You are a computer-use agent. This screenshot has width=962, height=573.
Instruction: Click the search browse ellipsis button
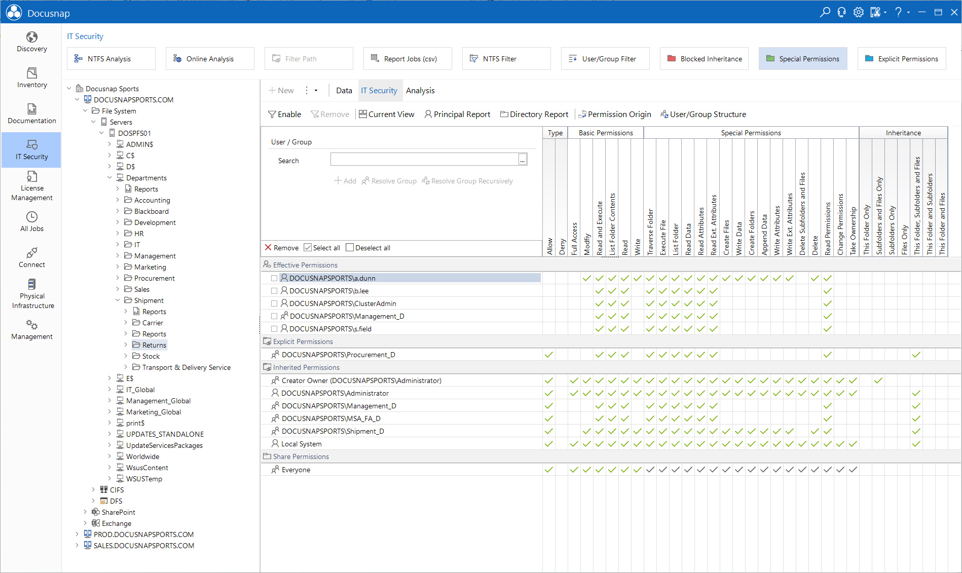point(523,160)
